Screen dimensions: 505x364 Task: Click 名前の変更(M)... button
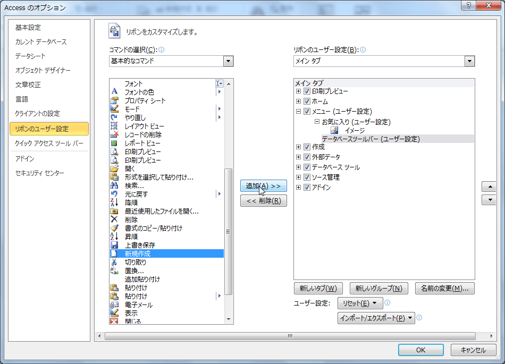tap(445, 289)
